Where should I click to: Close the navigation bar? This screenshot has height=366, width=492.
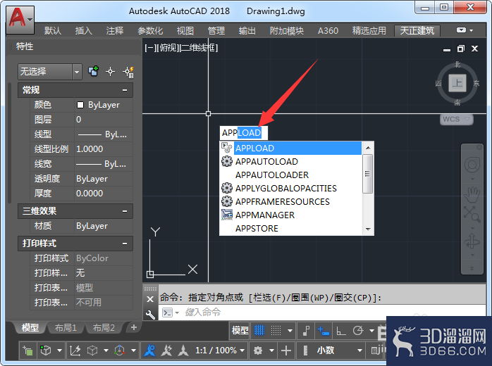(x=479, y=147)
